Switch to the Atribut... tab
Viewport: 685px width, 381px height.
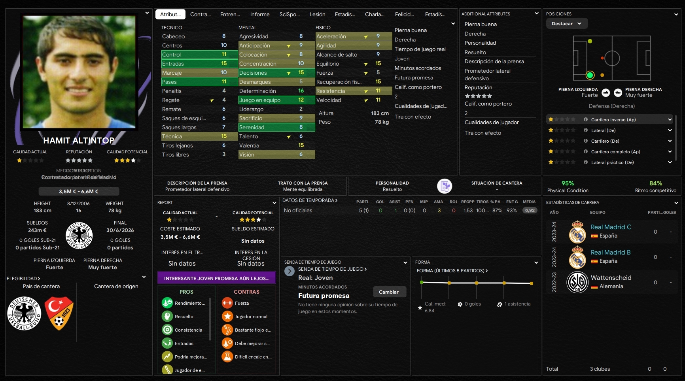pyautogui.click(x=170, y=14)
